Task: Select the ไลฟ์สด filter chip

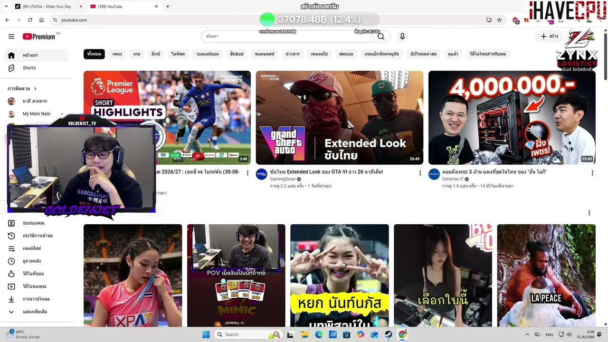Action: point(178,54)
